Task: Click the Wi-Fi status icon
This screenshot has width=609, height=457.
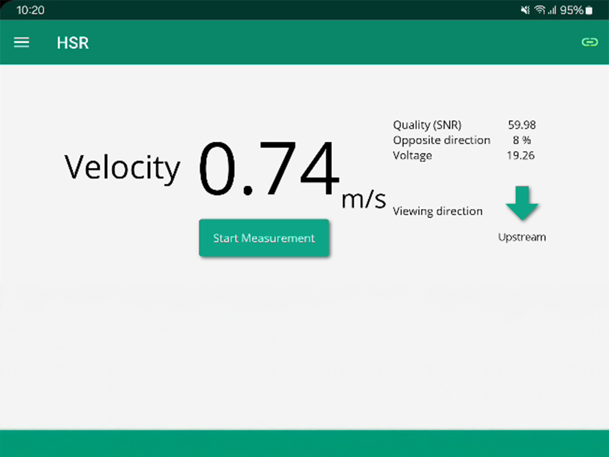Action: pos(540,10)
